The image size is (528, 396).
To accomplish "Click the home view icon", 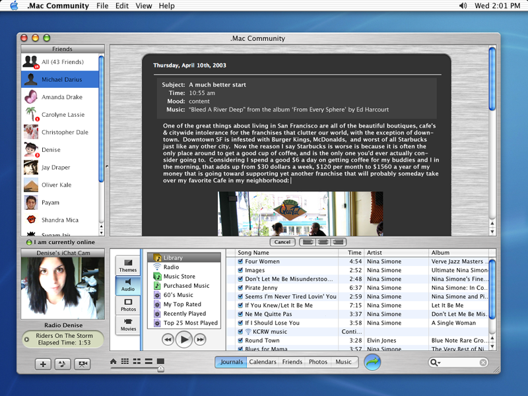I will coord(113,361).
